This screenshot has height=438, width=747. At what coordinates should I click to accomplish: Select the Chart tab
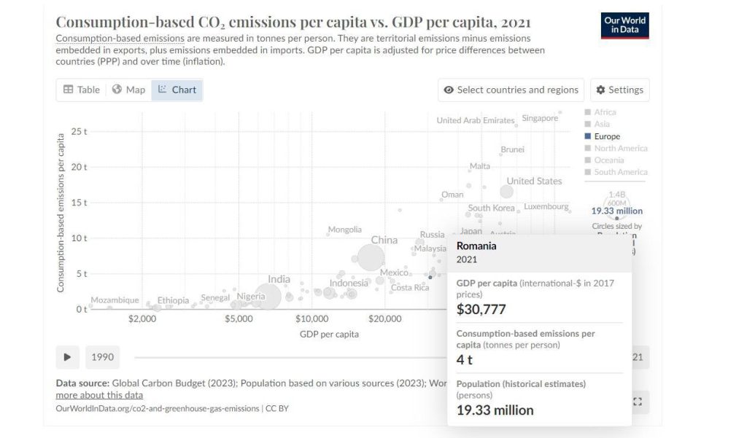177,90
